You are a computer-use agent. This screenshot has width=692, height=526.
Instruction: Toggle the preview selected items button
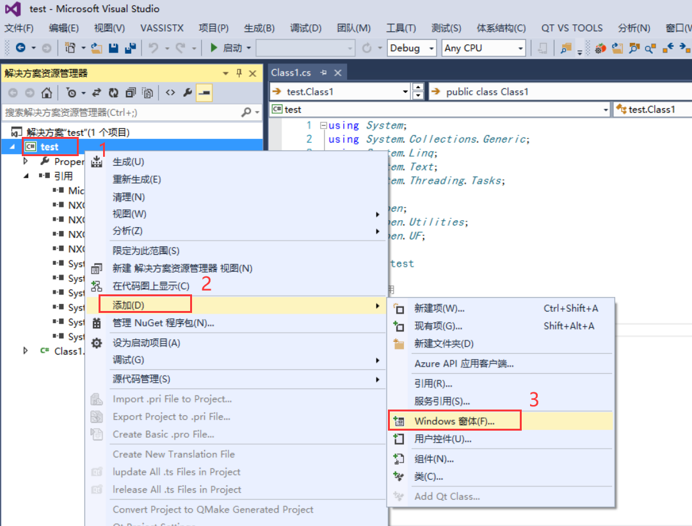(204, 93)
